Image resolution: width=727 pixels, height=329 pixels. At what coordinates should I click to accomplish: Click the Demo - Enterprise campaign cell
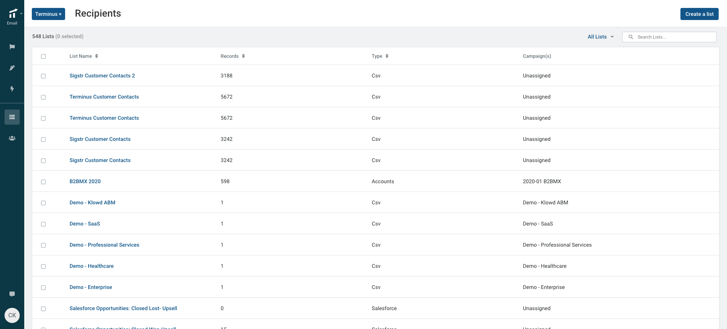point(544,287)
